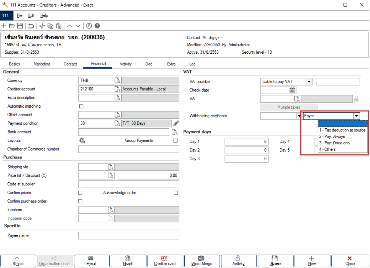Go to previous record with up arrow
Viewport: 370px width, 268px height.
[x=70, y=26]
